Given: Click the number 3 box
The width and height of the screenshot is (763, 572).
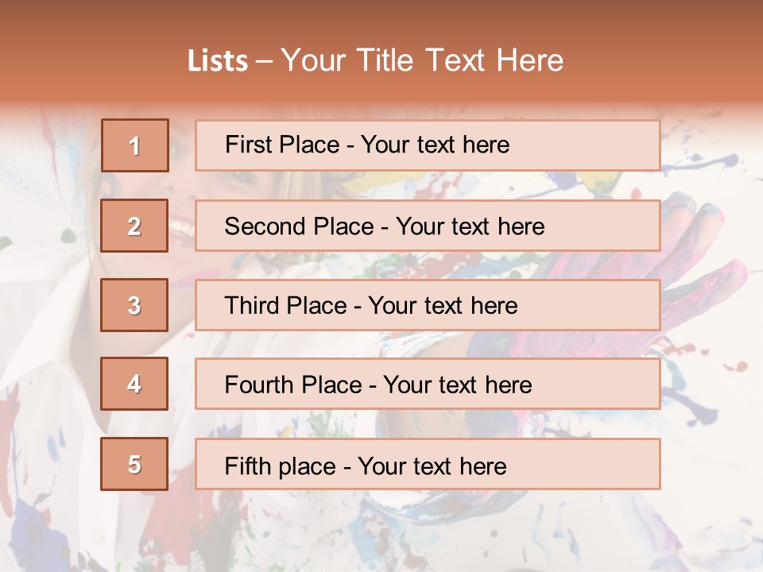Looking at the screenshot, I should point(135,305).
